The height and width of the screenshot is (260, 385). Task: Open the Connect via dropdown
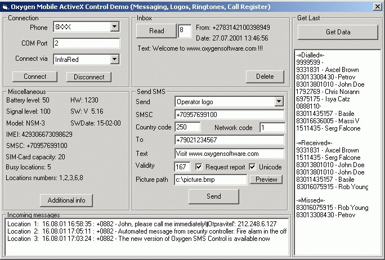(114, 59)
